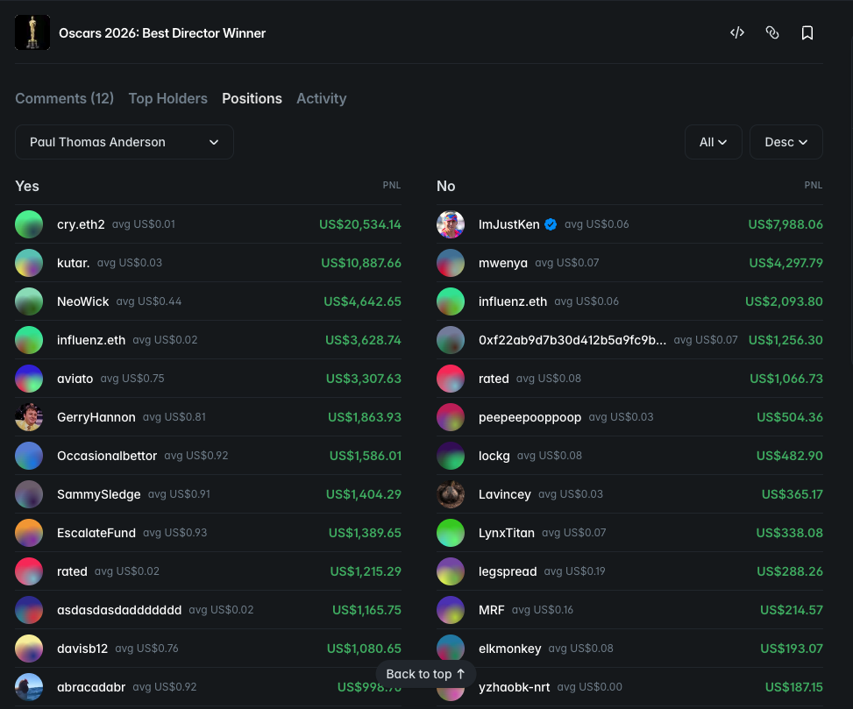Click kutar. PNL US$10,887.66
The width and height of the screenshot is (853, 709).
pos(361,263)
